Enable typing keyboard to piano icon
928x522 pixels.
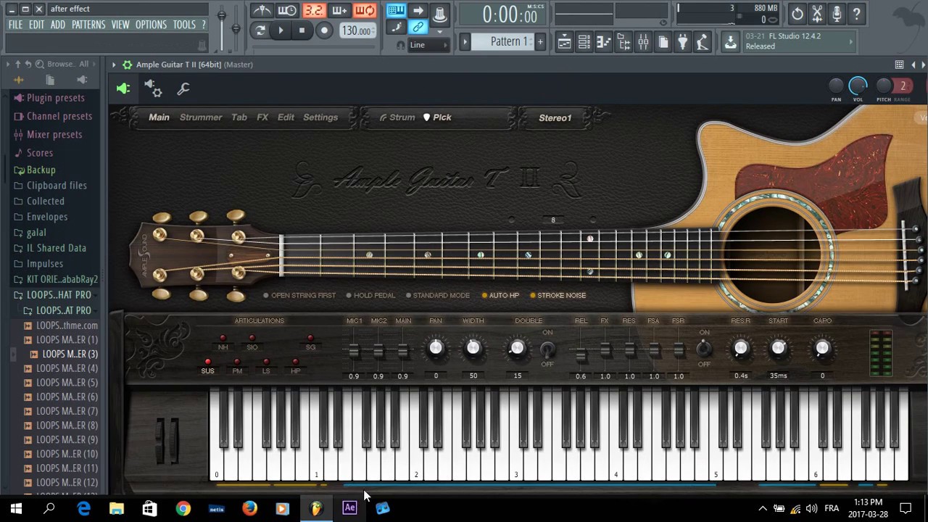click(396, 10)
